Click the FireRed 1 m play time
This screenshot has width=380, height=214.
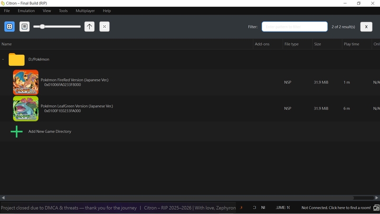click(347, 82)
